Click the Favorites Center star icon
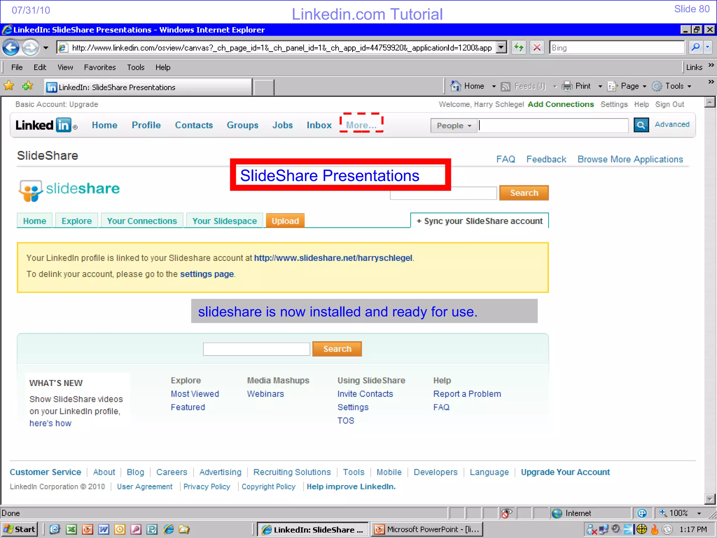Viewport: 717px width, 538px height. click(9, 85)
